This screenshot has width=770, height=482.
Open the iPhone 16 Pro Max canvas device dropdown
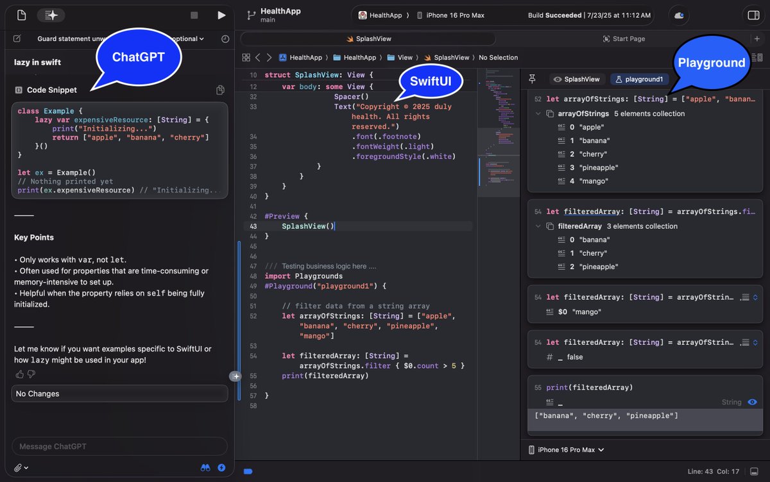[566, 450]
